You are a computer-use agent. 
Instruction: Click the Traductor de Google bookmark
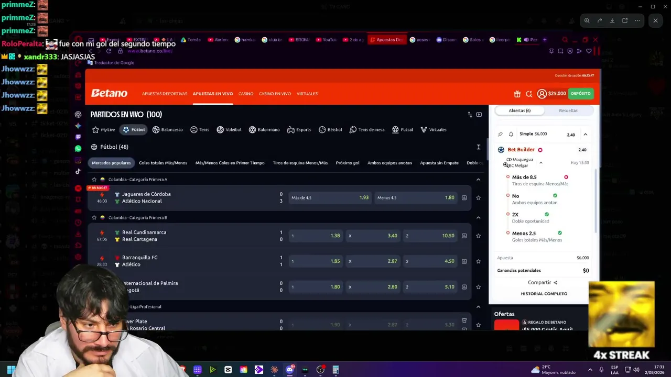111,63
